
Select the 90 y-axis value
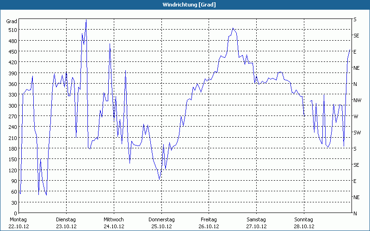(x=14, y=181)
